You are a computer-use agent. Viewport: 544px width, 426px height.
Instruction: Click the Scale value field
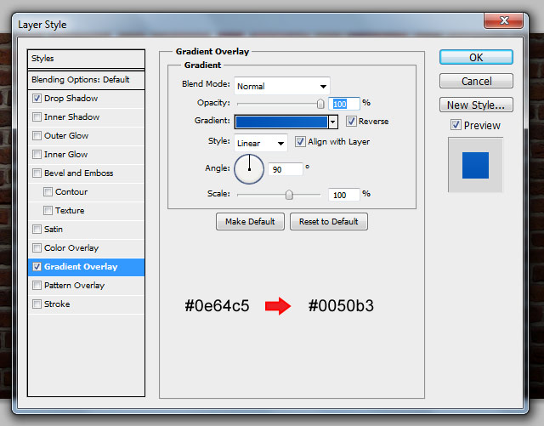click(x=343, y=195)
